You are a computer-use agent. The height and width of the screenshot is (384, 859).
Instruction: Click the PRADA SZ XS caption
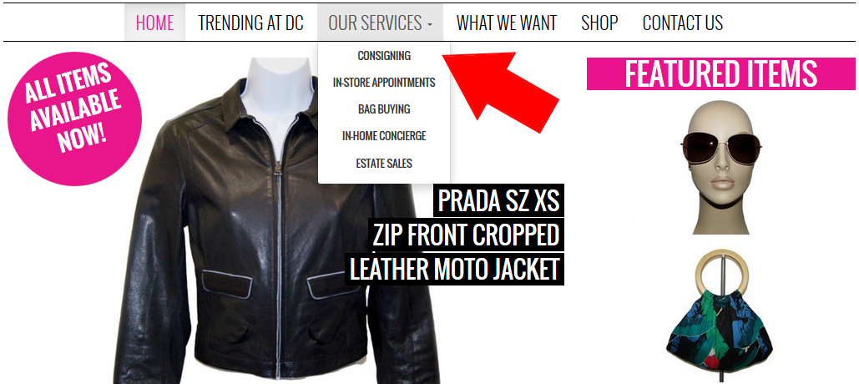(x=498, y=200)
